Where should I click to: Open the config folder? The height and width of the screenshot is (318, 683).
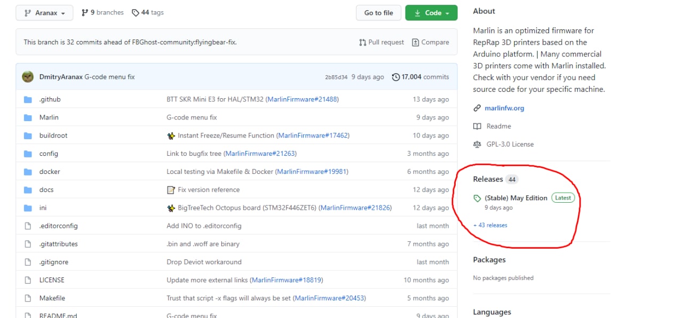tap(49, 154)
